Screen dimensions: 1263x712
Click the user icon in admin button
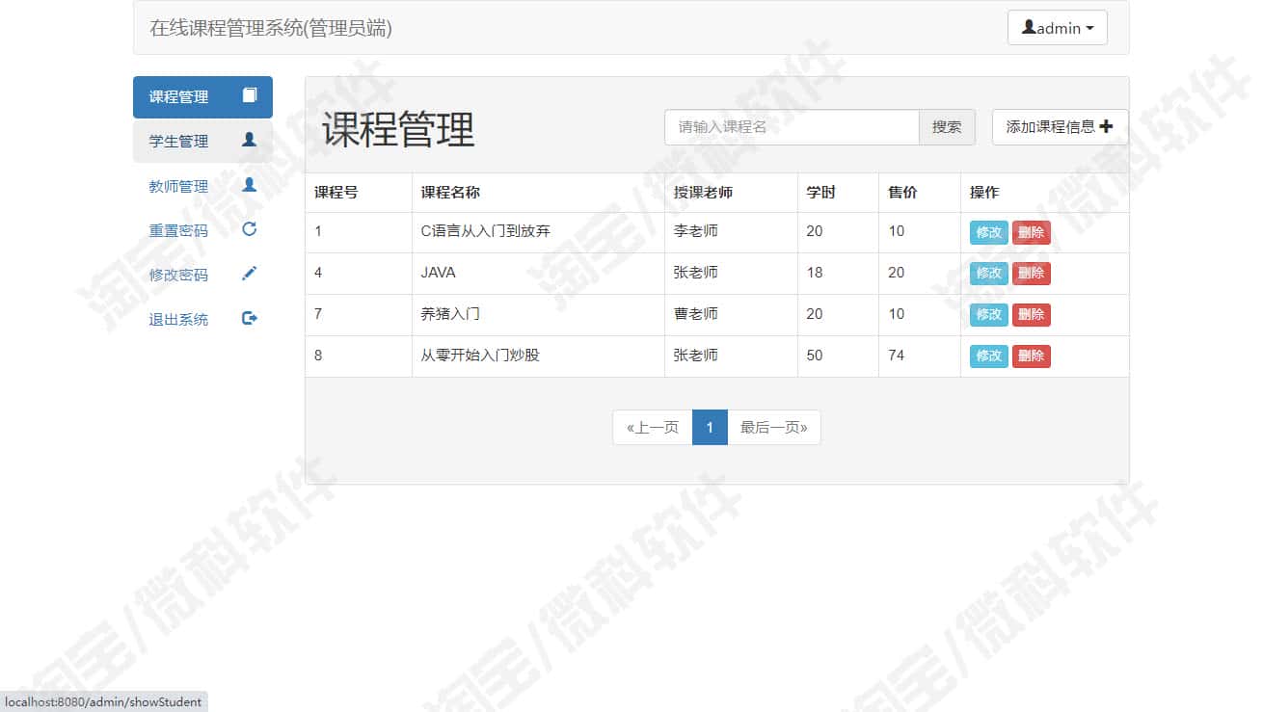coord(1029,28)
